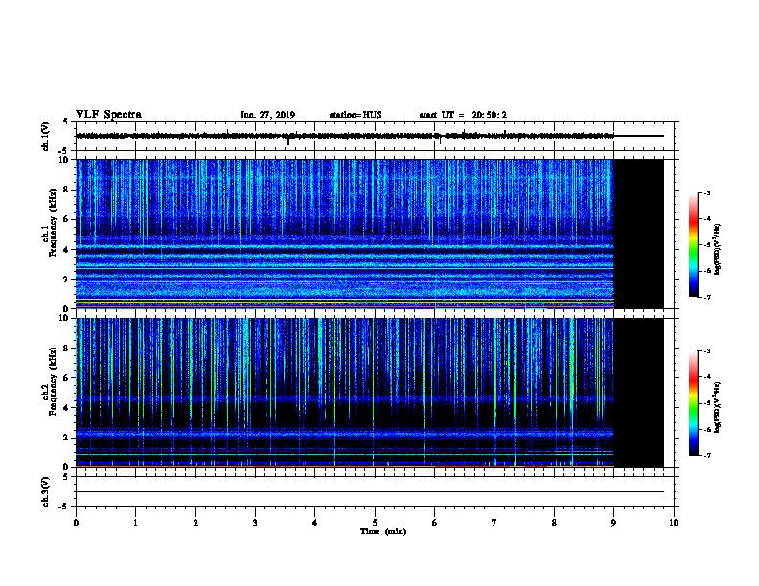This screenshot has width=759, height=586.
Task: Click the "1" tick on the time axis
Action: pyautogui.click(x=136, y=523)
